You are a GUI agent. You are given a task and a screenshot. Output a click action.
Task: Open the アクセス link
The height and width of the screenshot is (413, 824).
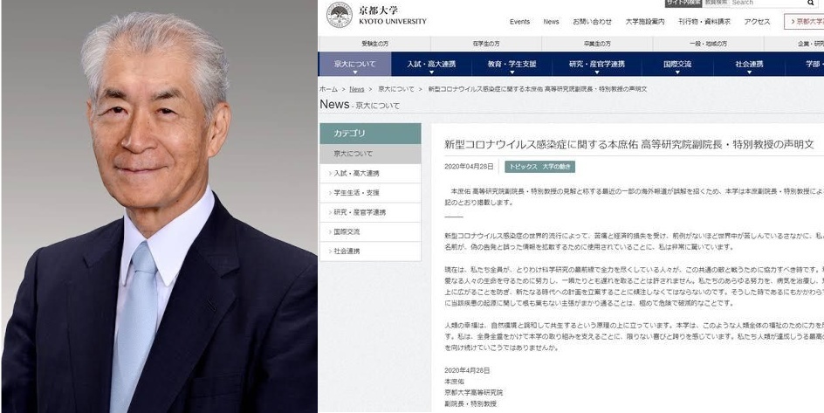pos(757,22)
